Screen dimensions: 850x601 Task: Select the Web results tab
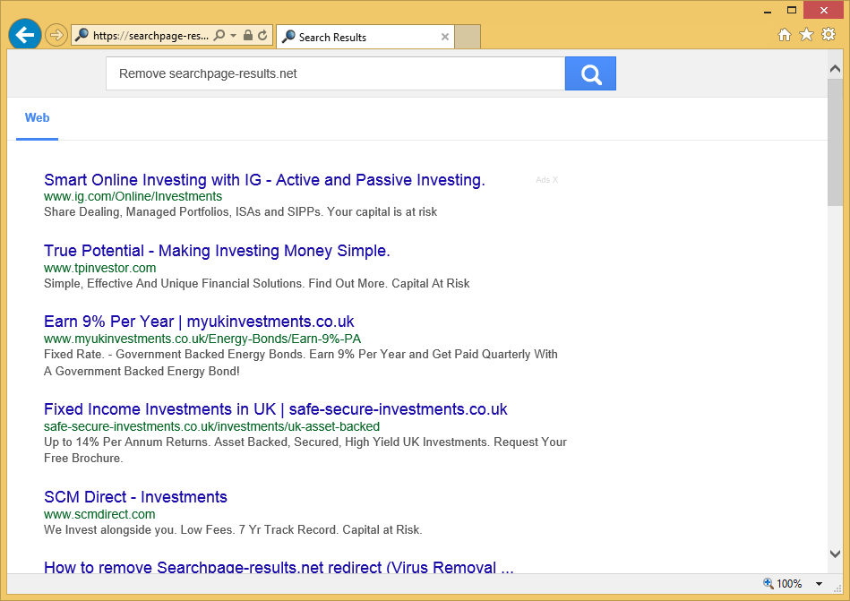pyautogui.click(x=37, y=118)
